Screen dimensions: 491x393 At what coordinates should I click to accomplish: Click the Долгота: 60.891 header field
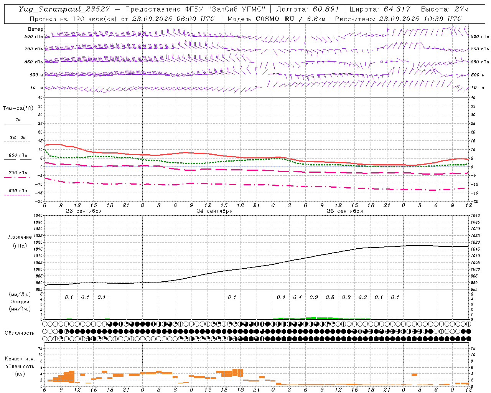pyautogui.click(x=308, y=9)
